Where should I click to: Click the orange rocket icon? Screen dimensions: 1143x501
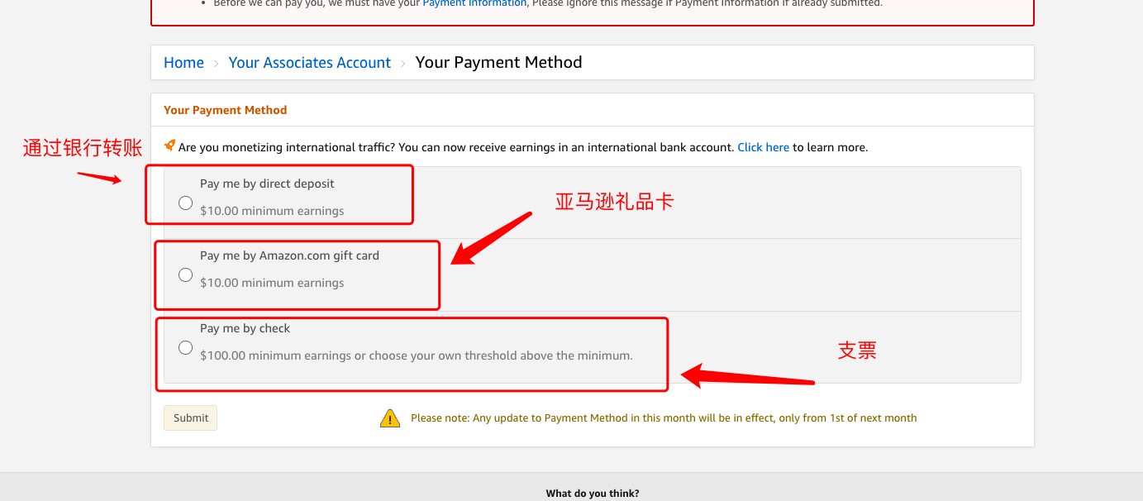pos(169,146)
